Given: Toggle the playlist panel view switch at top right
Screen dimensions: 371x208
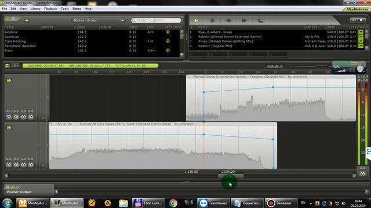Looking at the screenshot, I should click(358, 20).
